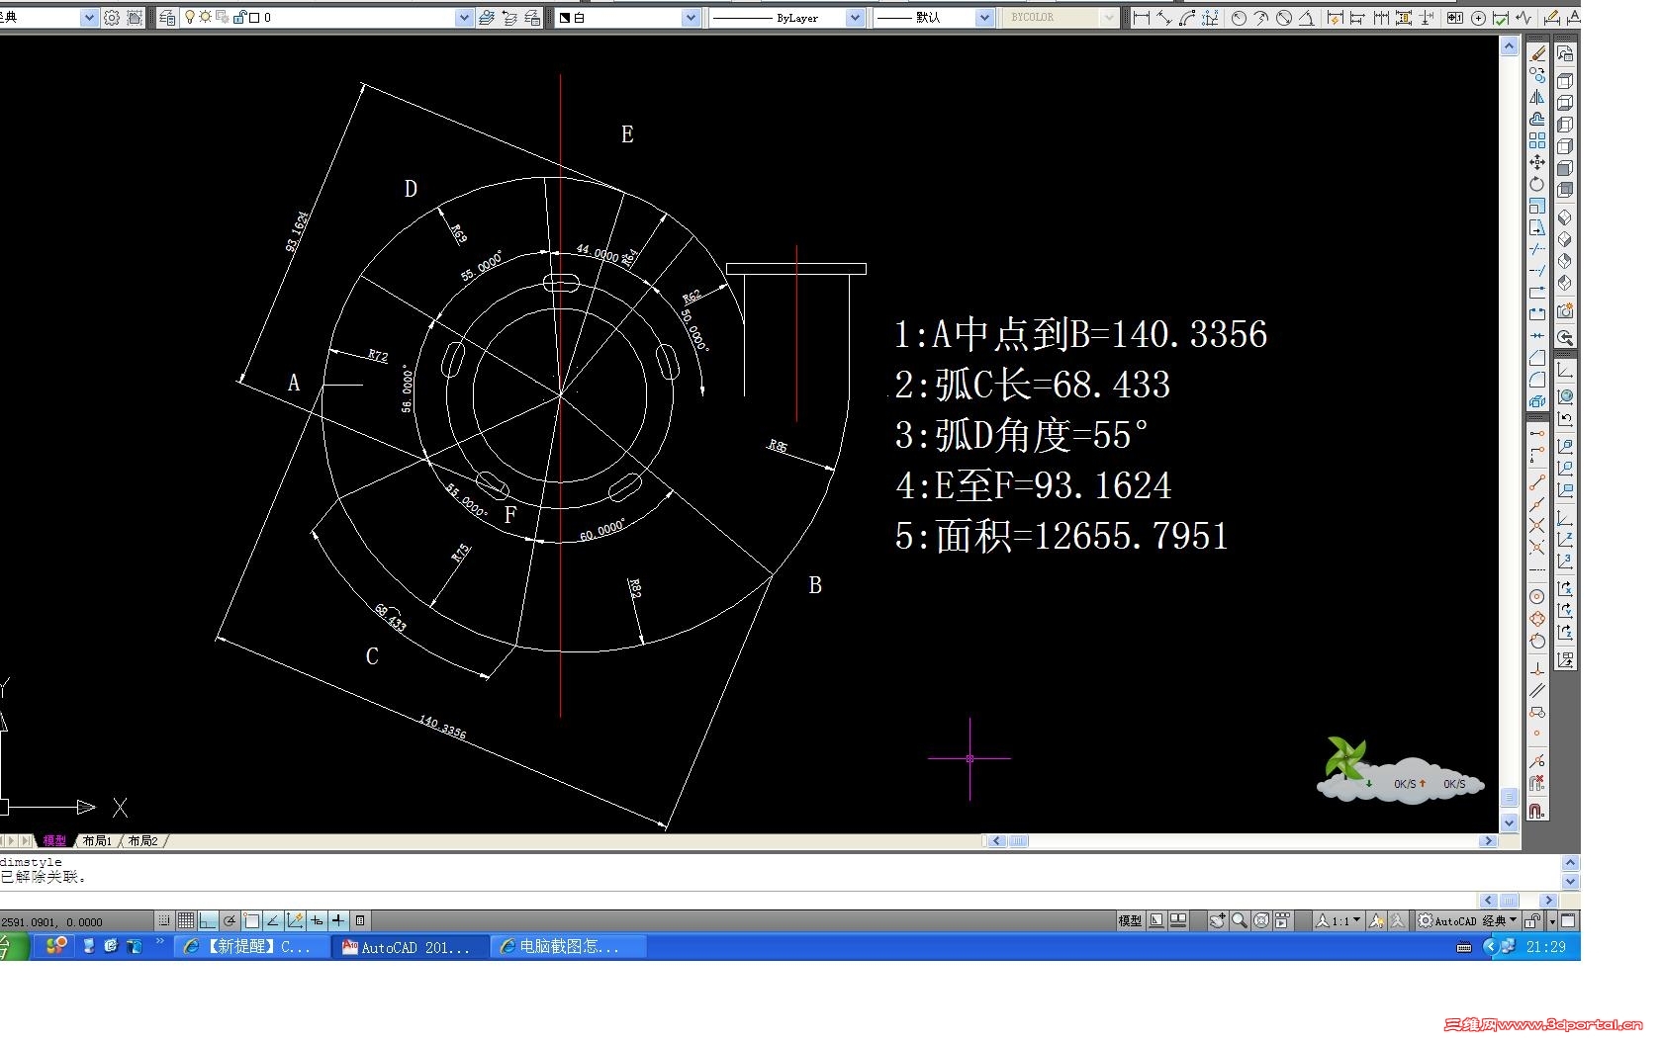Expand the layer list dropdown
The width and height of the screenshot is (1662, 1038).
pyautogui.click(x=464, y=18)
